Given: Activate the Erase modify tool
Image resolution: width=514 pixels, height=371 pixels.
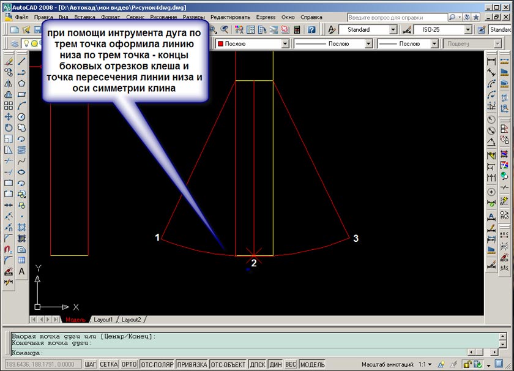Looking at the screenshot, I should 9,61.
